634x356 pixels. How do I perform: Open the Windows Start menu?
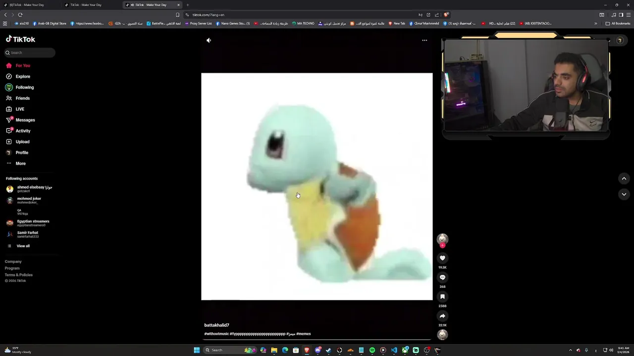(x=197, y=350)
